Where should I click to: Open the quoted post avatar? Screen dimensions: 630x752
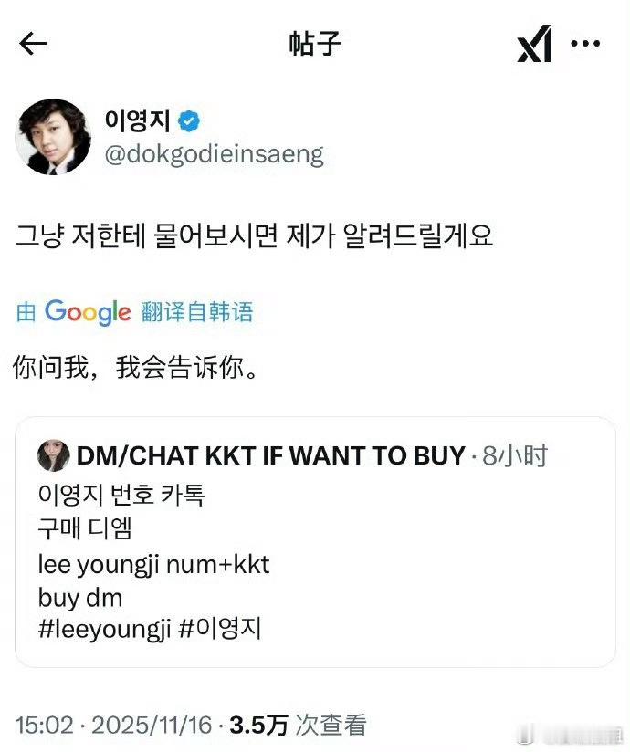[x=52, y=455]
